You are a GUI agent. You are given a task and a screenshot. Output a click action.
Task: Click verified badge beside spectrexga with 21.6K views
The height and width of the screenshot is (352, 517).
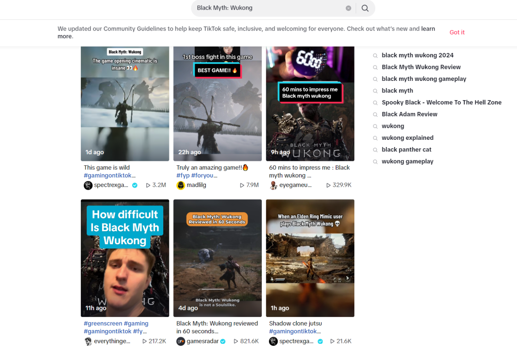(320, 341)
